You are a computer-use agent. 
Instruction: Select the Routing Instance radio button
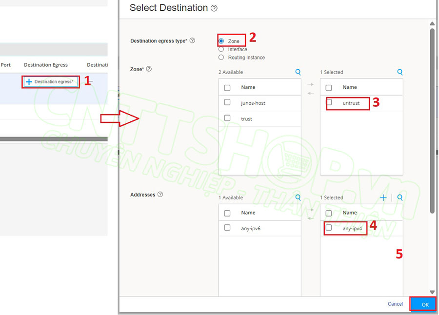click(221, 58)
